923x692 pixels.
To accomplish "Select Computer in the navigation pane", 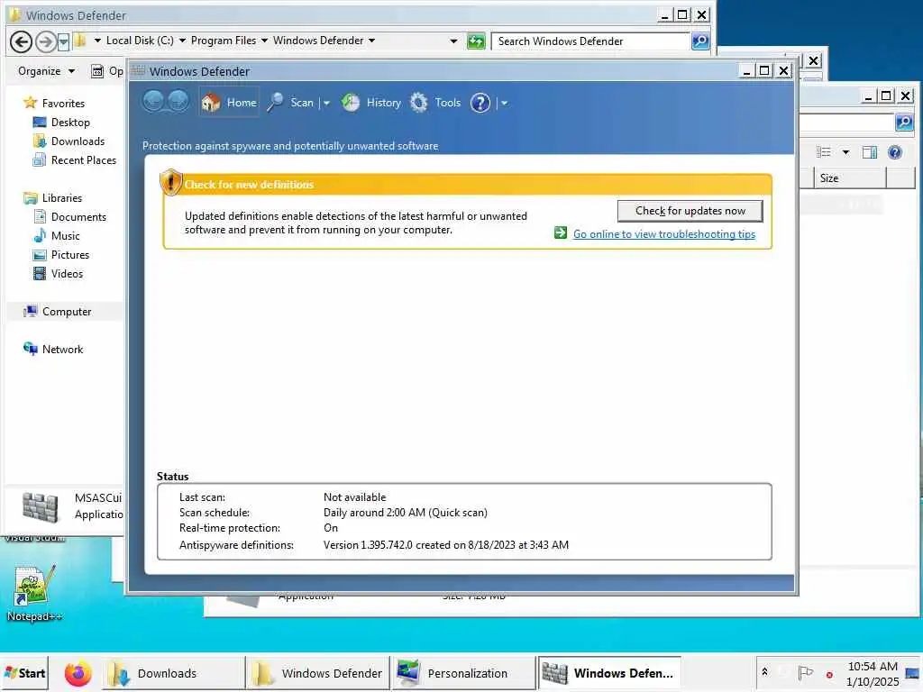I will coord(66,311).
